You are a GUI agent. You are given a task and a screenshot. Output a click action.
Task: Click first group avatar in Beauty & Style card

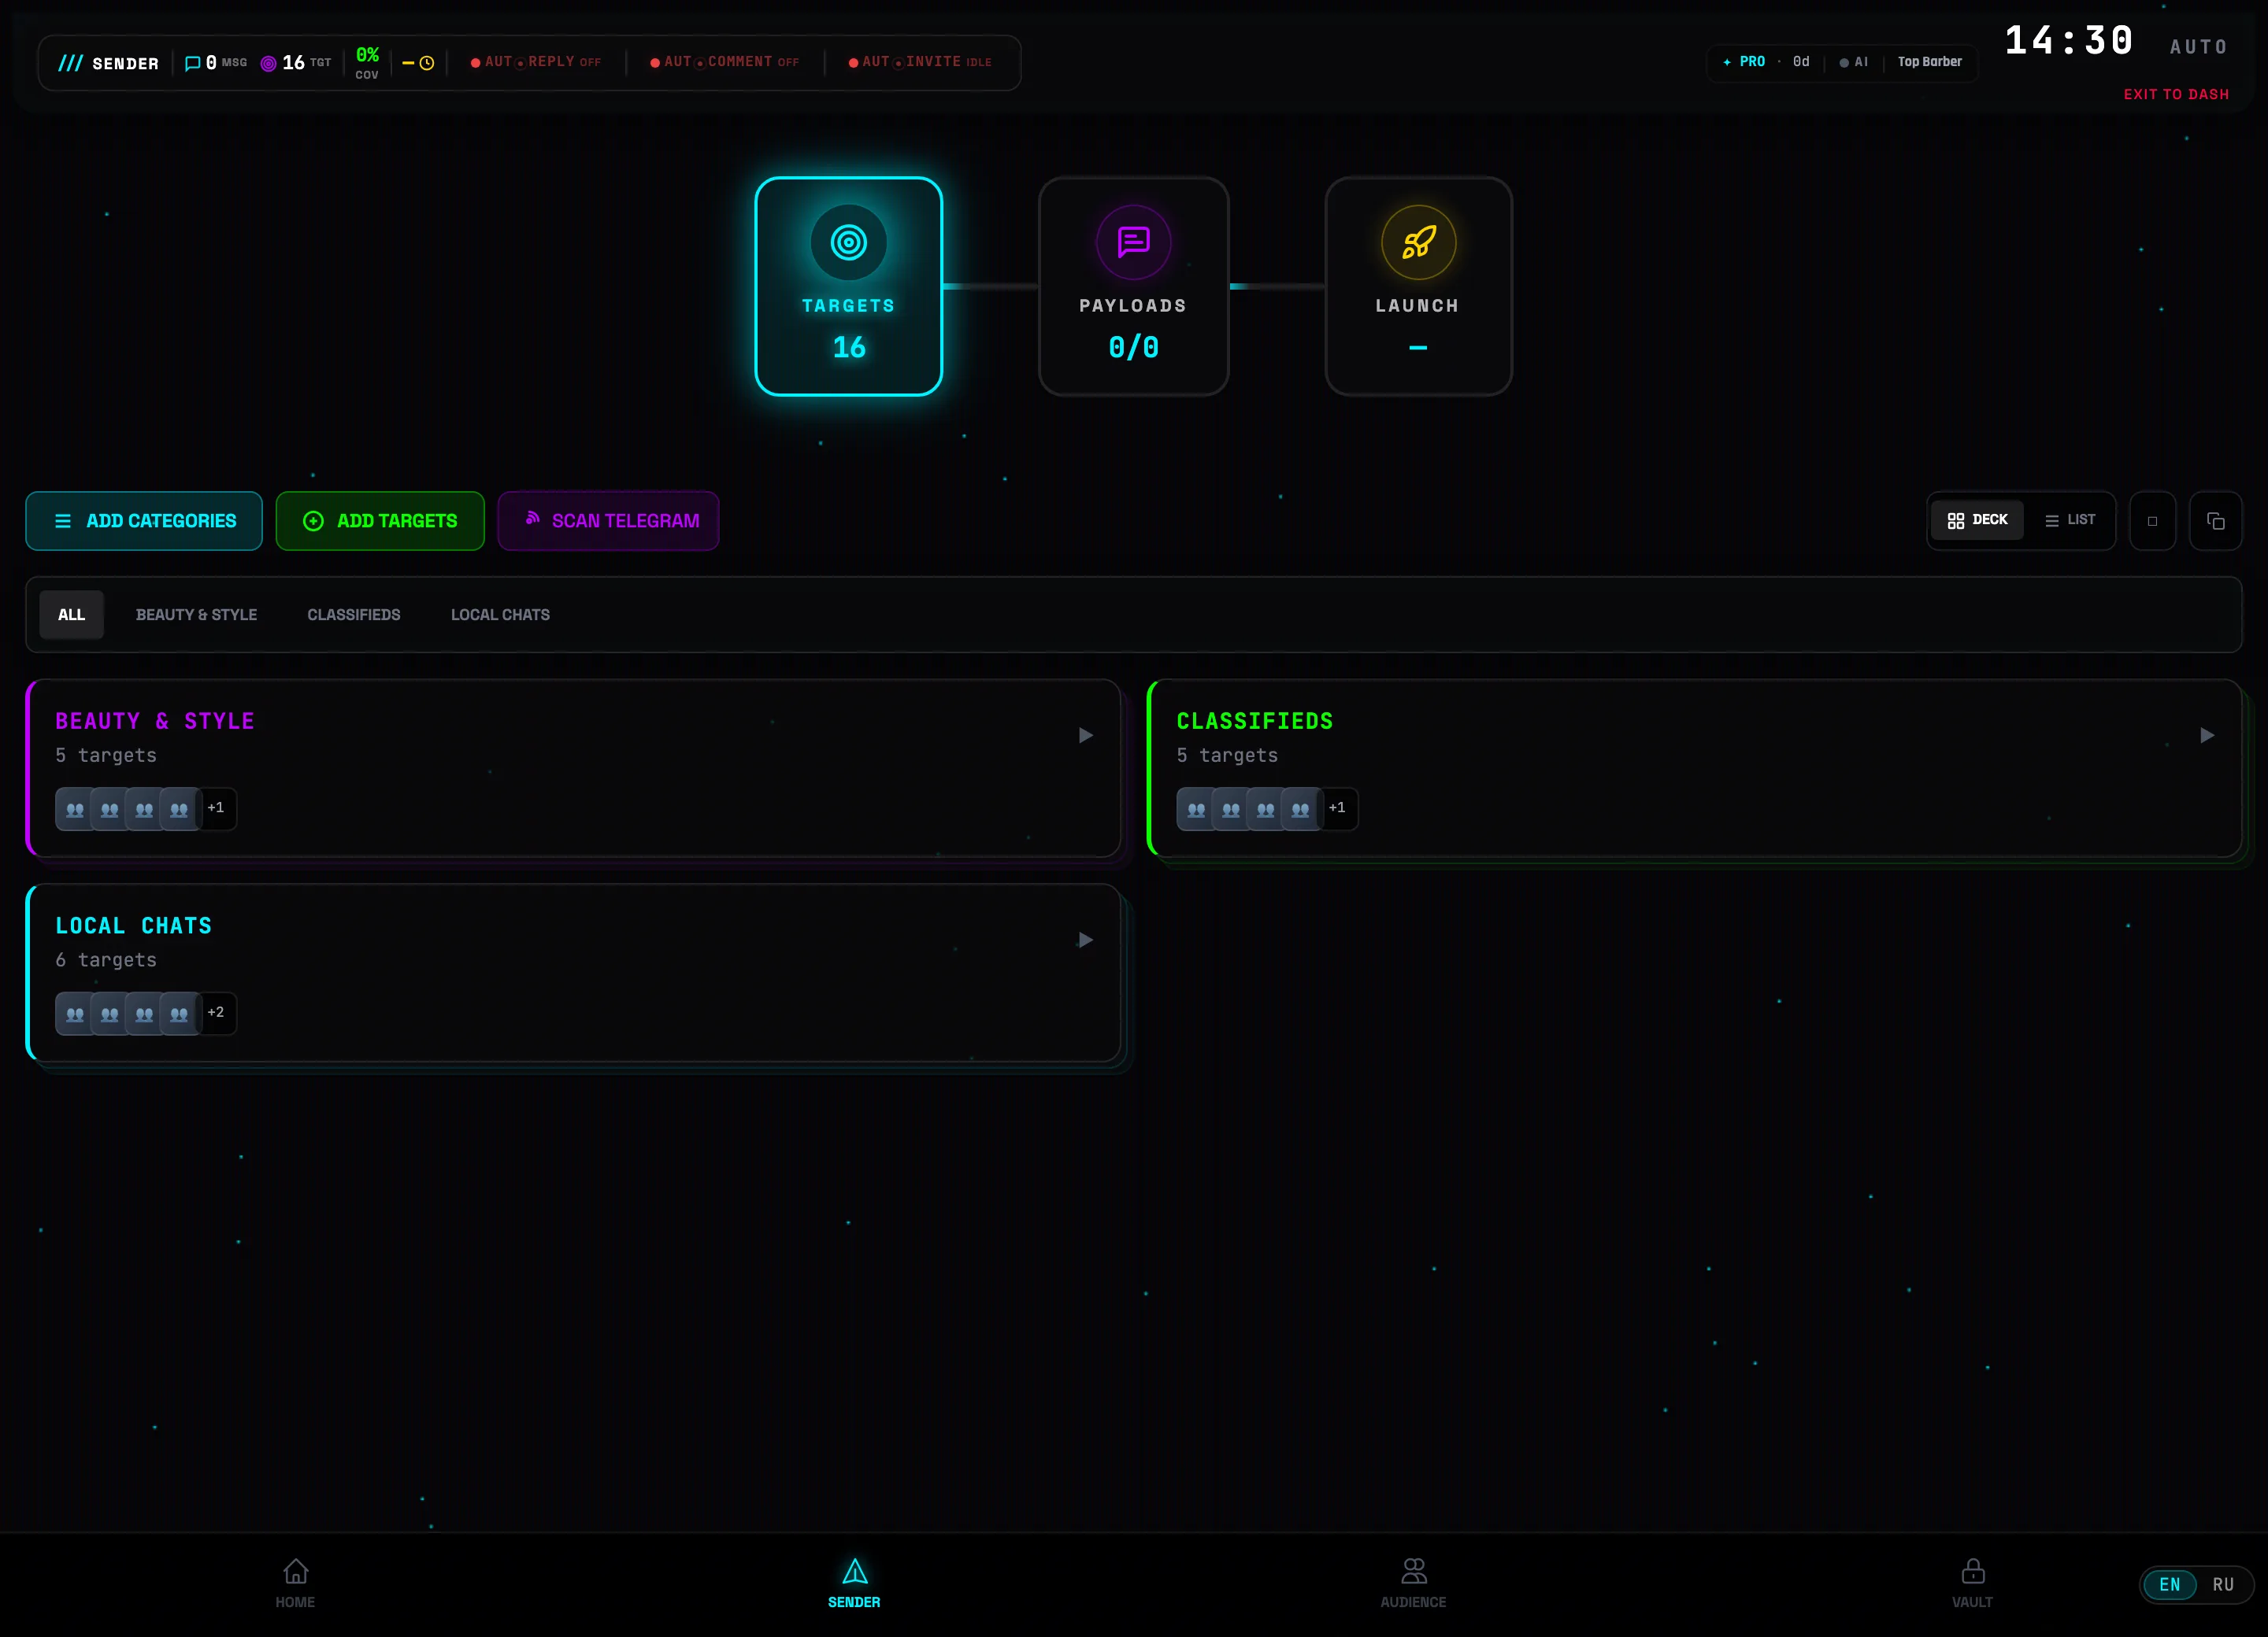[74, 808]
